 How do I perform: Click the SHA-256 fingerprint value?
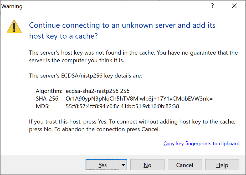[x=139, y=99]
